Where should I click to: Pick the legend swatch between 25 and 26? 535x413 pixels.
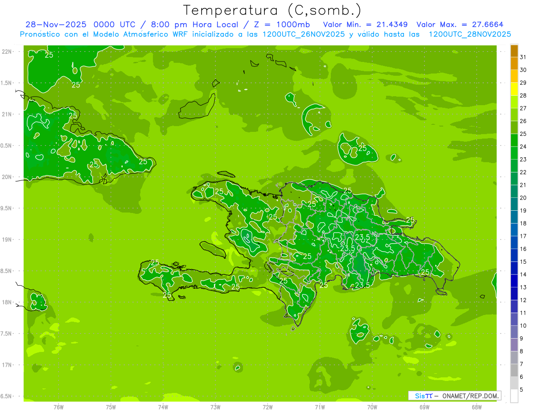point(514,127)
